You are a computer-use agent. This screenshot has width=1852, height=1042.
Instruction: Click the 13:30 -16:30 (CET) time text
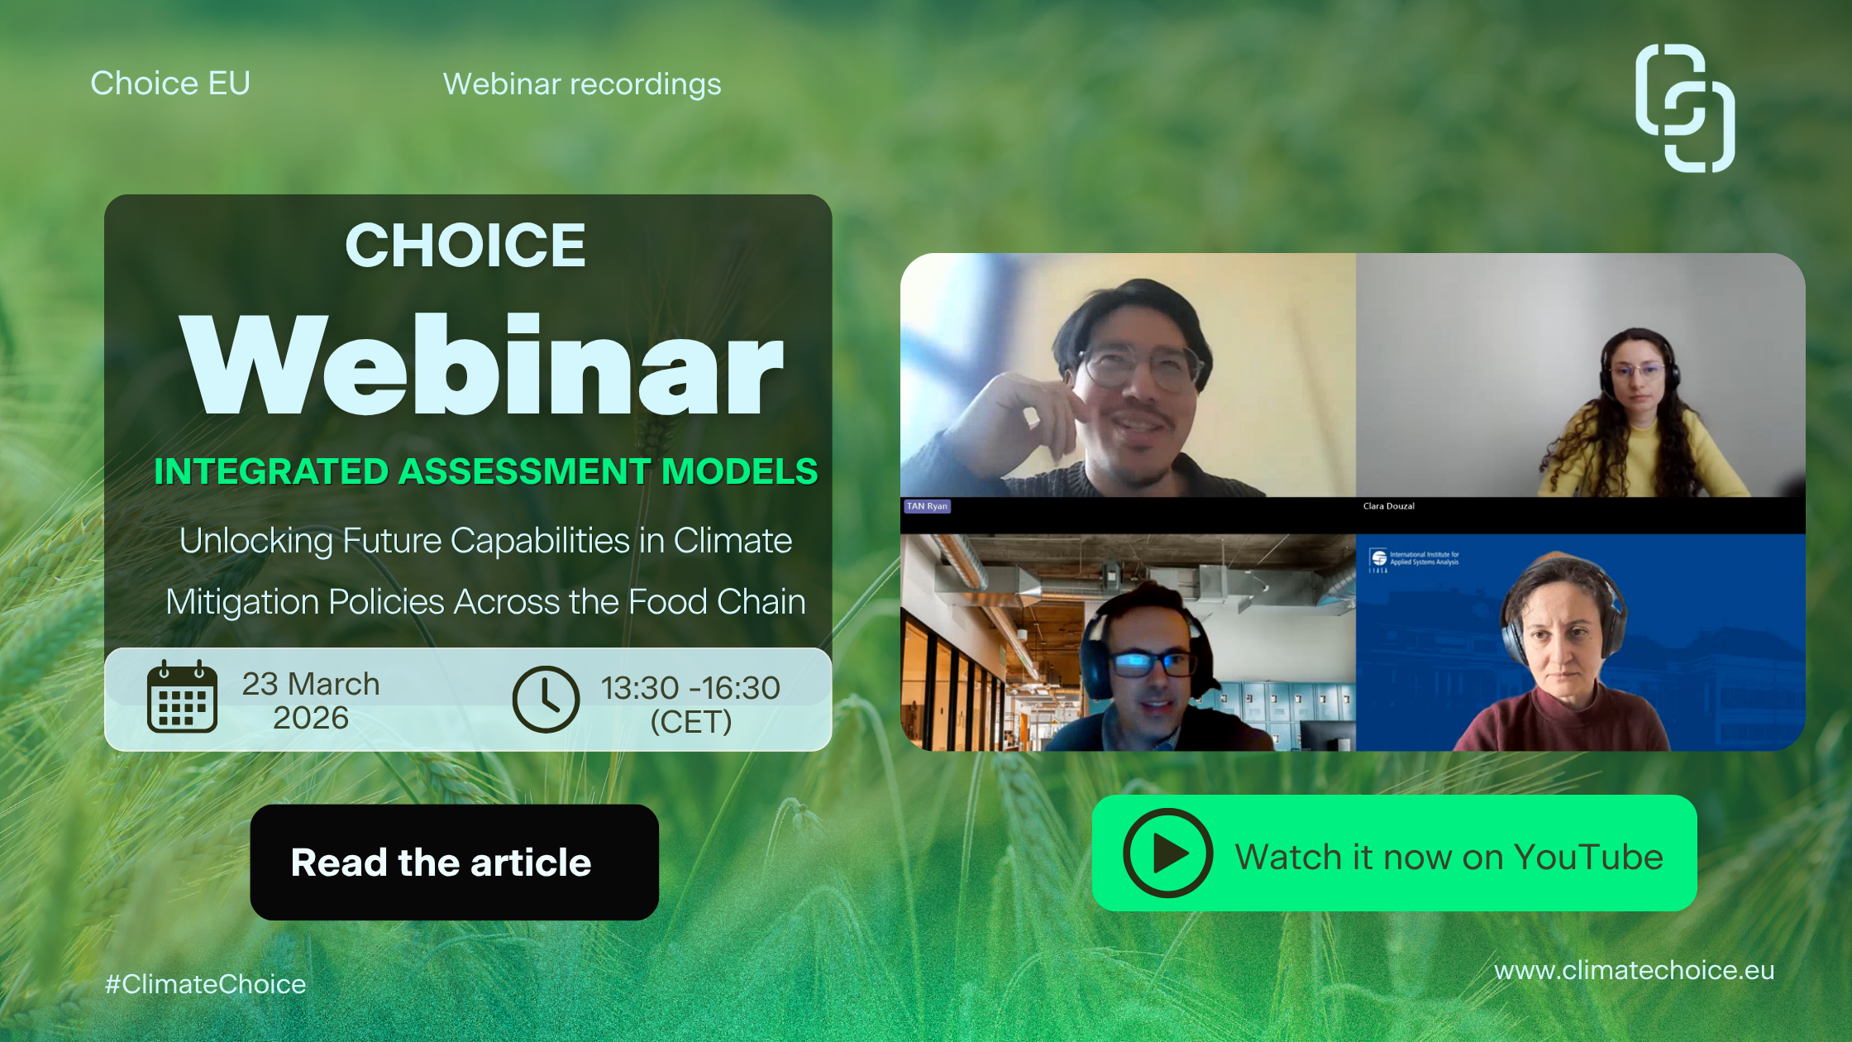point(690,704)
